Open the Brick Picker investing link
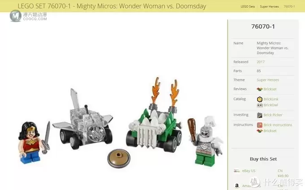 273,115
